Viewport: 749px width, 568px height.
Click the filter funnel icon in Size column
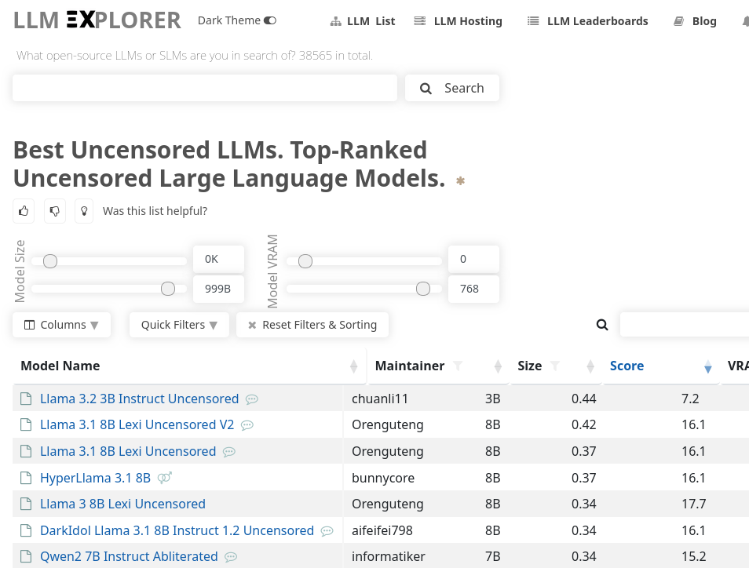555,366
